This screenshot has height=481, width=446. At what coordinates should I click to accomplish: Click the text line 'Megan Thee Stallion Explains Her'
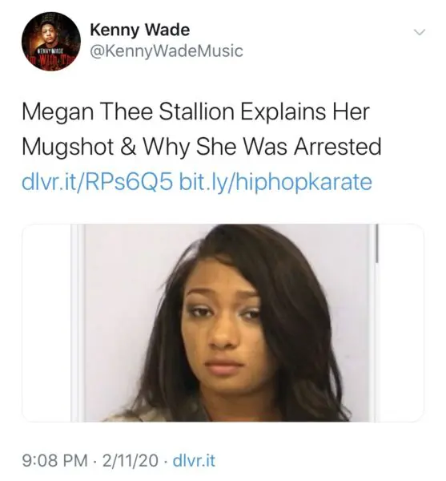click(196, 111)
